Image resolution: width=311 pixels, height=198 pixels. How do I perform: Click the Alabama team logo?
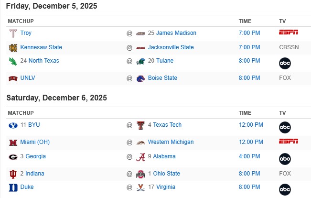click(140, 157)
